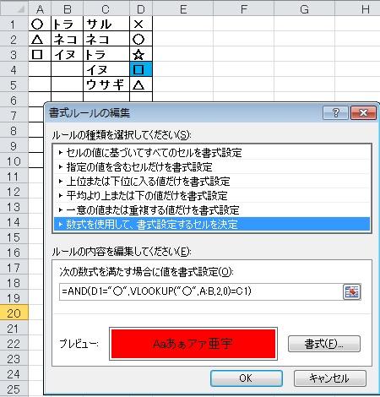380x397 pixels.
Task: Click cell A3 containing □
Action: (x=40, y=54)
